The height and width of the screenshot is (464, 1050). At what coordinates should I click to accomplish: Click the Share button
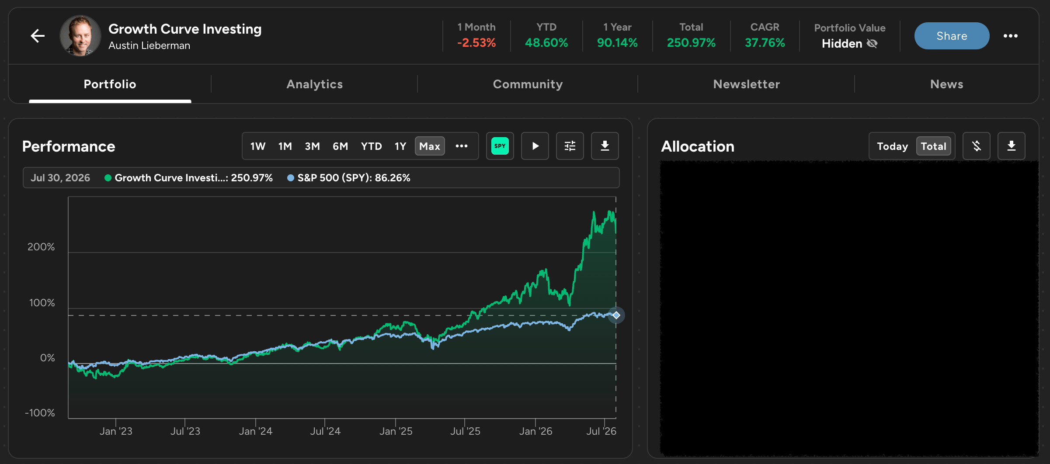[x=952, y=36]
